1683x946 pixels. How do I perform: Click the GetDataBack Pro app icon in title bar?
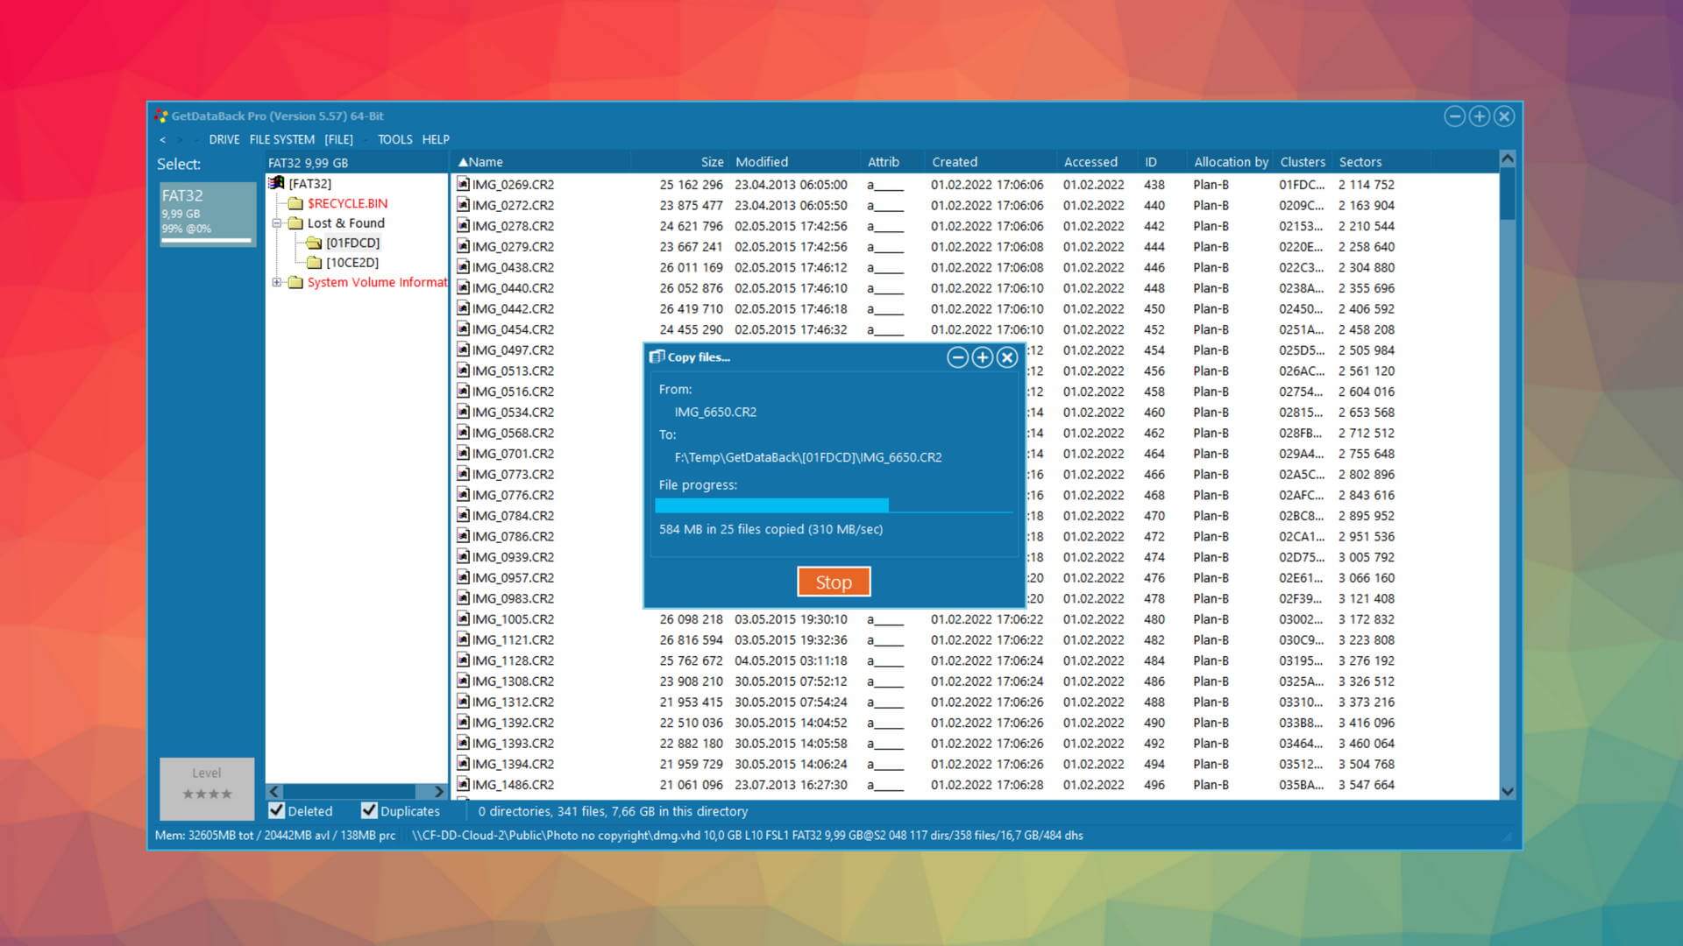click(160, 116)
